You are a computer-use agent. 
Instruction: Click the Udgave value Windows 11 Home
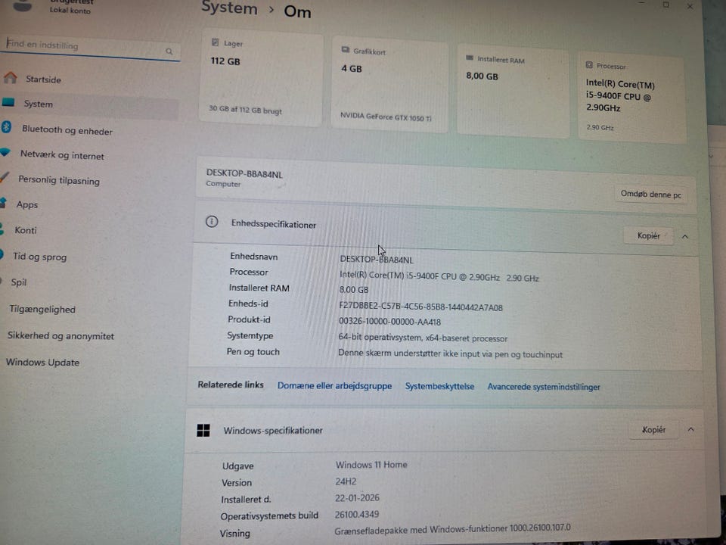point(371,464)
